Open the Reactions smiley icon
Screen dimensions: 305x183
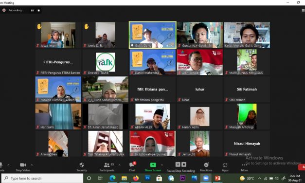(206, 165)
